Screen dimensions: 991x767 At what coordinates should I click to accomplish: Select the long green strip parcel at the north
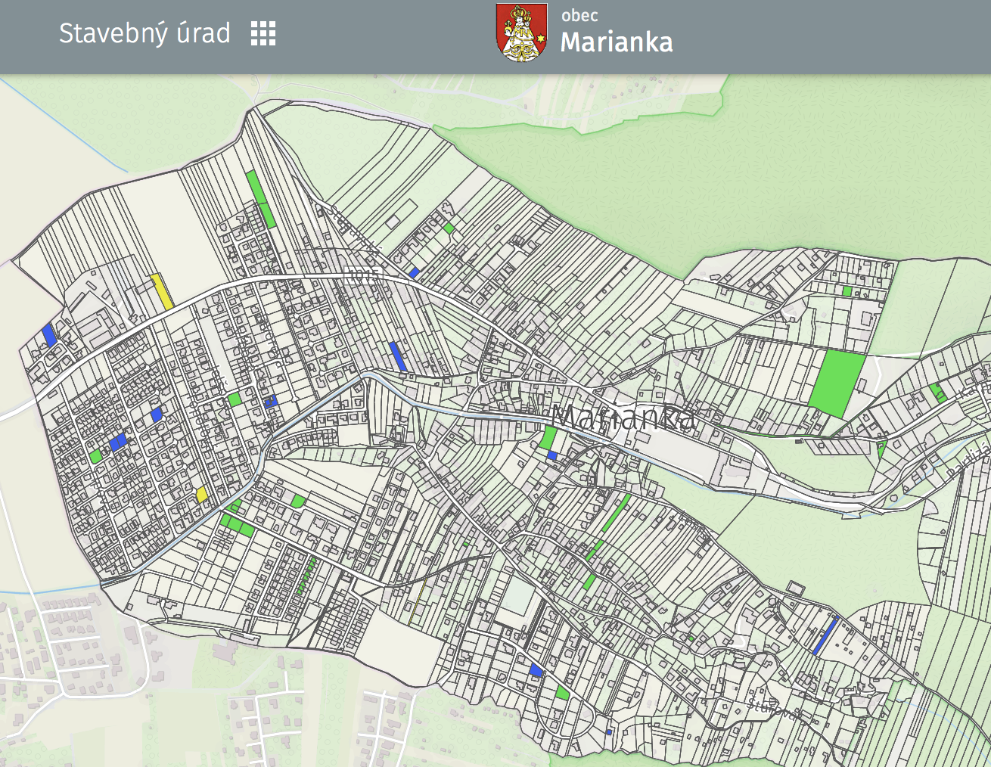pos(260,198)
